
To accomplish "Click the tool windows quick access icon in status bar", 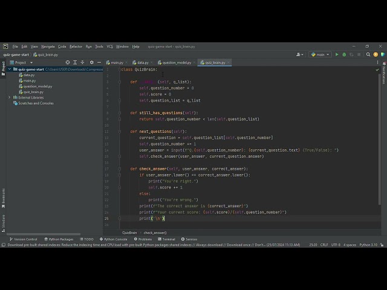I will [x=4, y=245].
